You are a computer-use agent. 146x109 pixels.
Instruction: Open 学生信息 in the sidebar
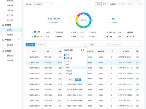pyautogui.click(x=10, y=45)
